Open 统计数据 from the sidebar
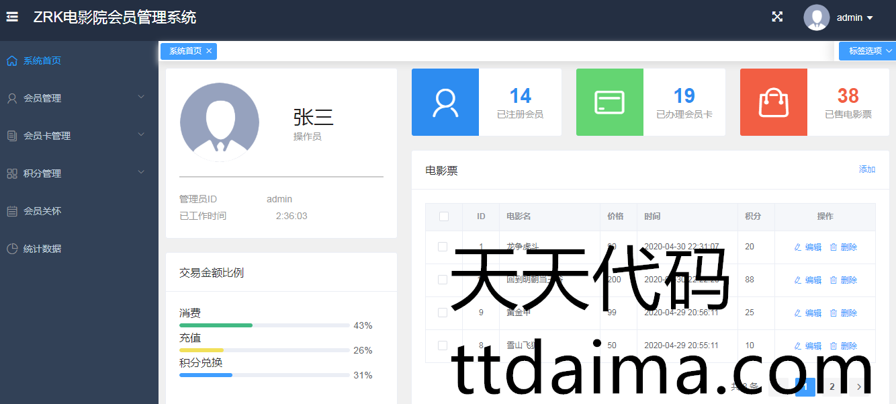 [x=42, y=249]
